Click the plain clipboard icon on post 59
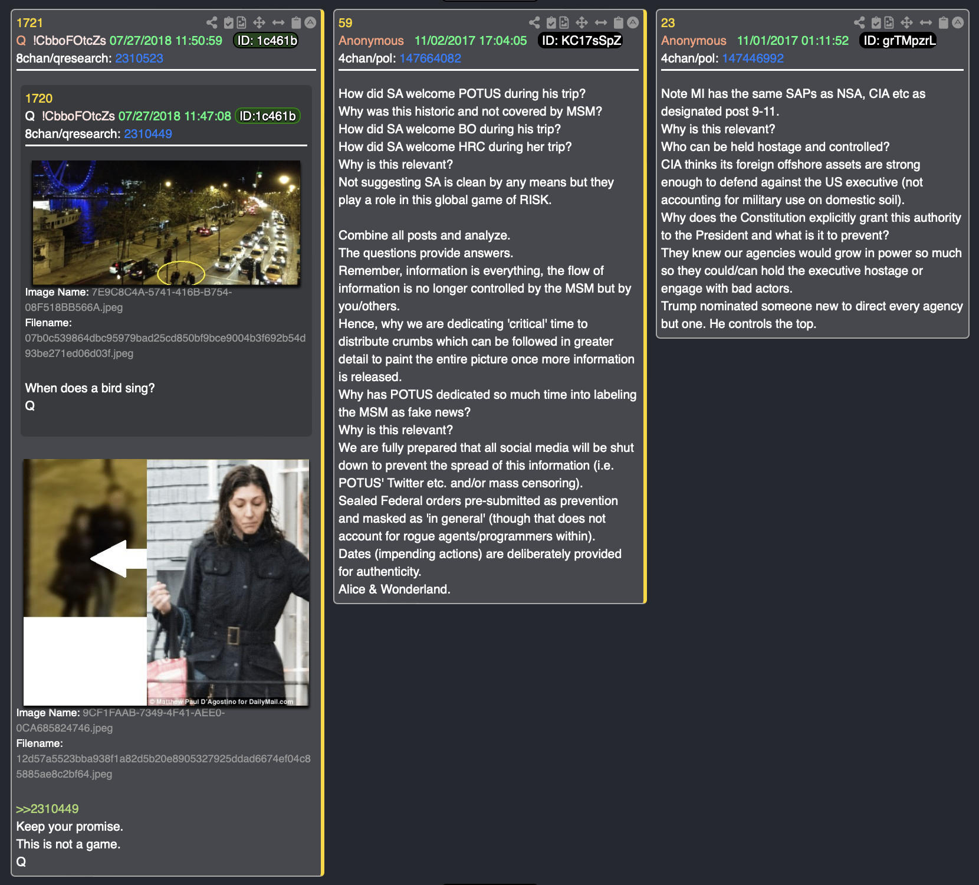This screenshot has width=979, height=885. (619, 23)
